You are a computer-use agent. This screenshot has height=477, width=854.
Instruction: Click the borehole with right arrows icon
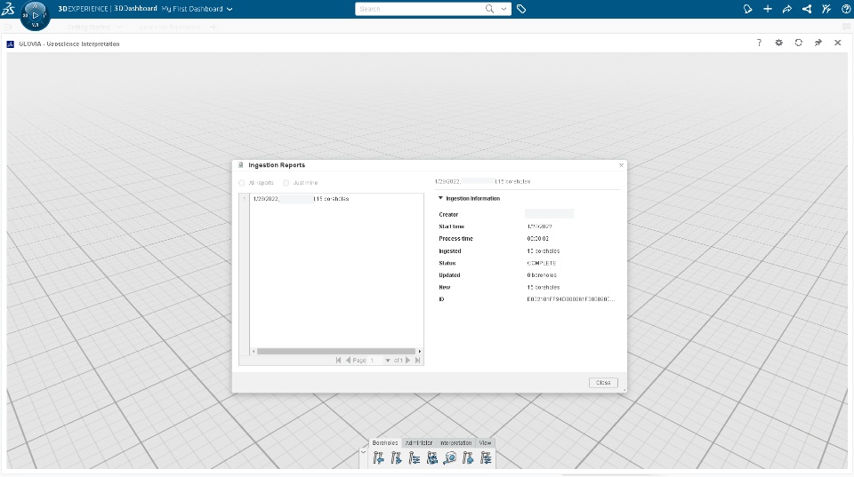tap(397, 458)
